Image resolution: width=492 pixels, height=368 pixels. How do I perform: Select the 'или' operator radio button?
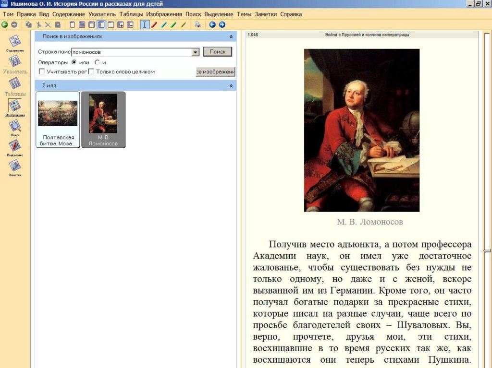[x=74, y=62]
